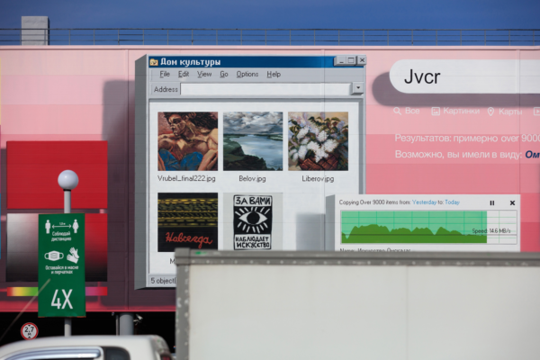Click the folder icon in the title bar
Screen dimensions: 540x360
click(x=154, y=62)
